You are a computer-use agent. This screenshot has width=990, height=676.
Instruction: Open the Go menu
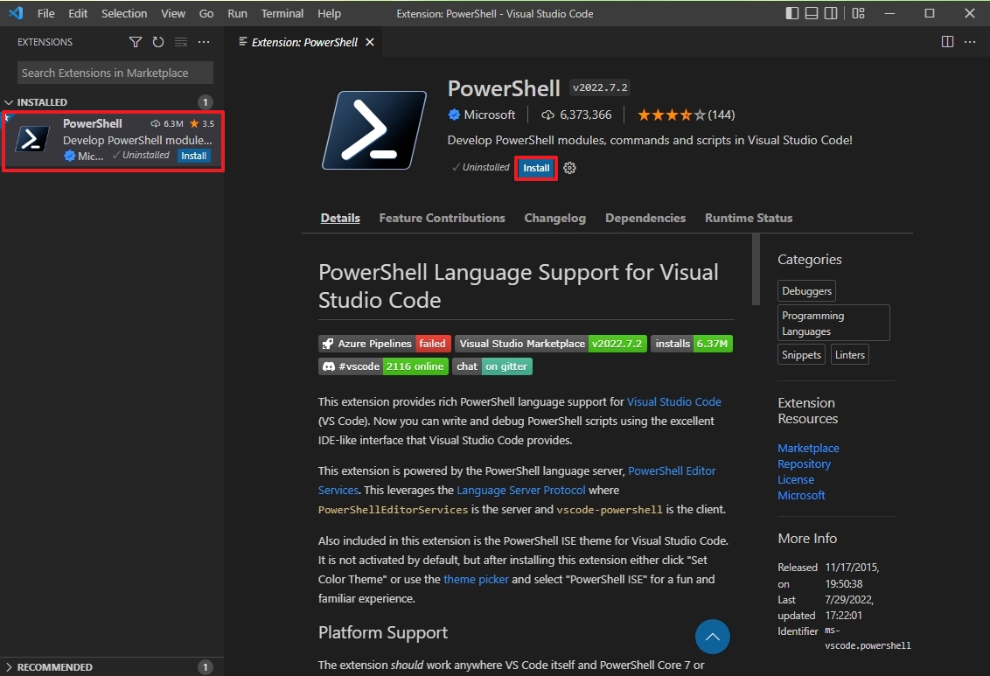click(x=206, y=13)
